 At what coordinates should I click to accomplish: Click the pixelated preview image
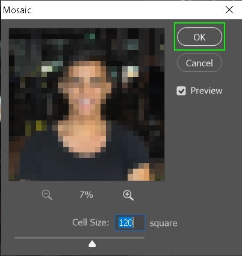(87, 104)
